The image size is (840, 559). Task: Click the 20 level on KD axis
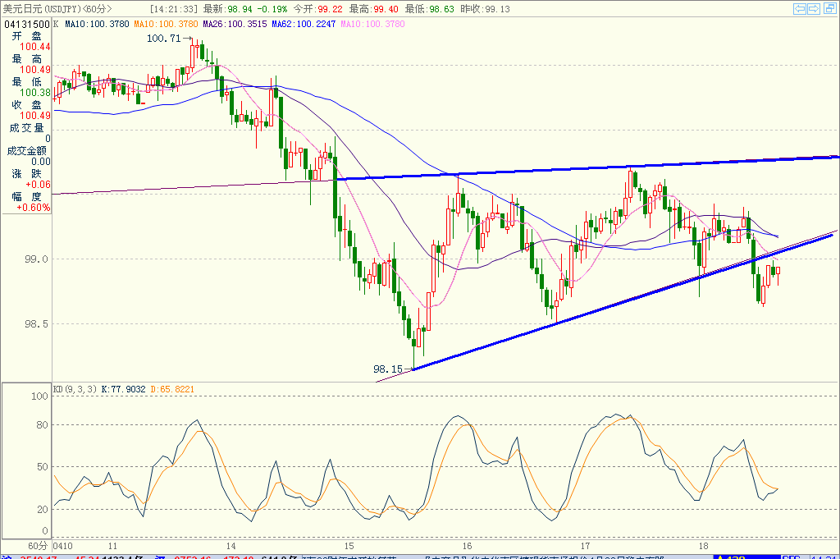point(42,510)
